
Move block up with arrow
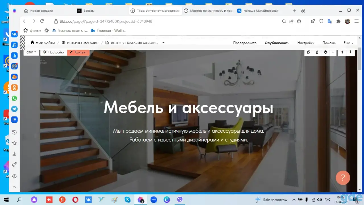click(x=342, y=52)
